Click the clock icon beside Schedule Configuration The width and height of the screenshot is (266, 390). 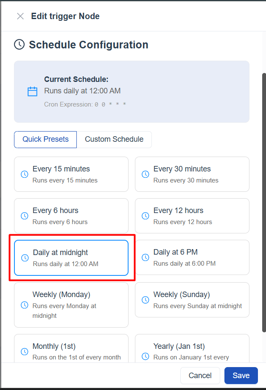(x=19, y=44)
